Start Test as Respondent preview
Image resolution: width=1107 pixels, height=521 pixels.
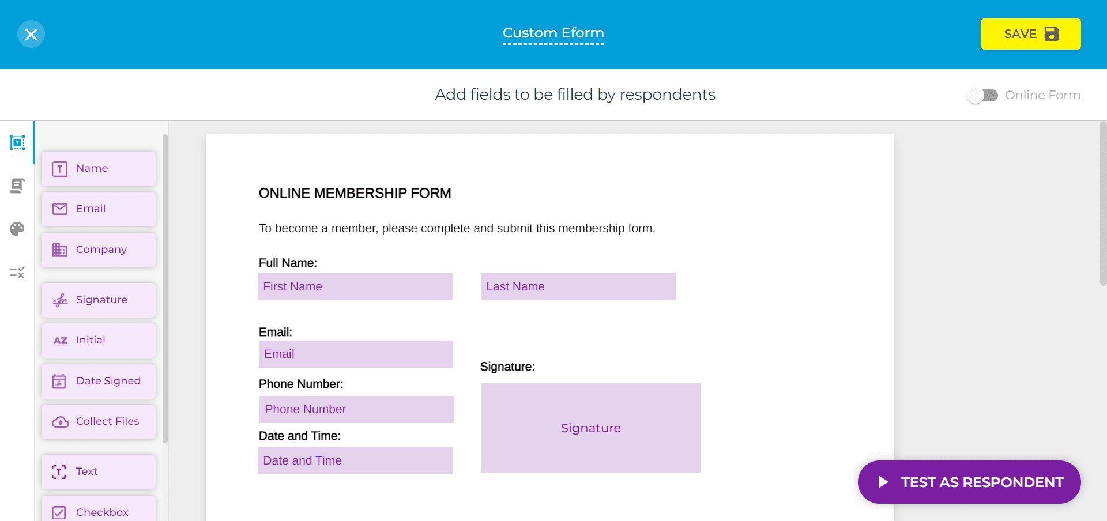pyautogui.click(x=969, y=482)
